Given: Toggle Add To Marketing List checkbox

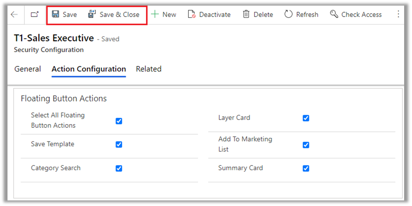Looking at the screenshot, I should pyautogui.click(x=306, y=145).
